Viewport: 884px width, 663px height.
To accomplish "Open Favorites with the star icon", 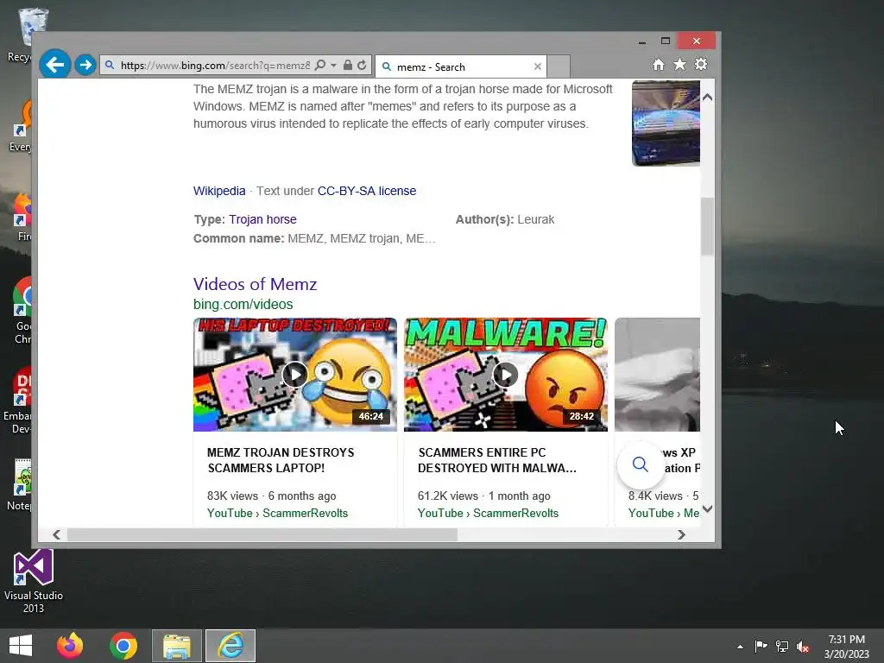I will 680,65.
